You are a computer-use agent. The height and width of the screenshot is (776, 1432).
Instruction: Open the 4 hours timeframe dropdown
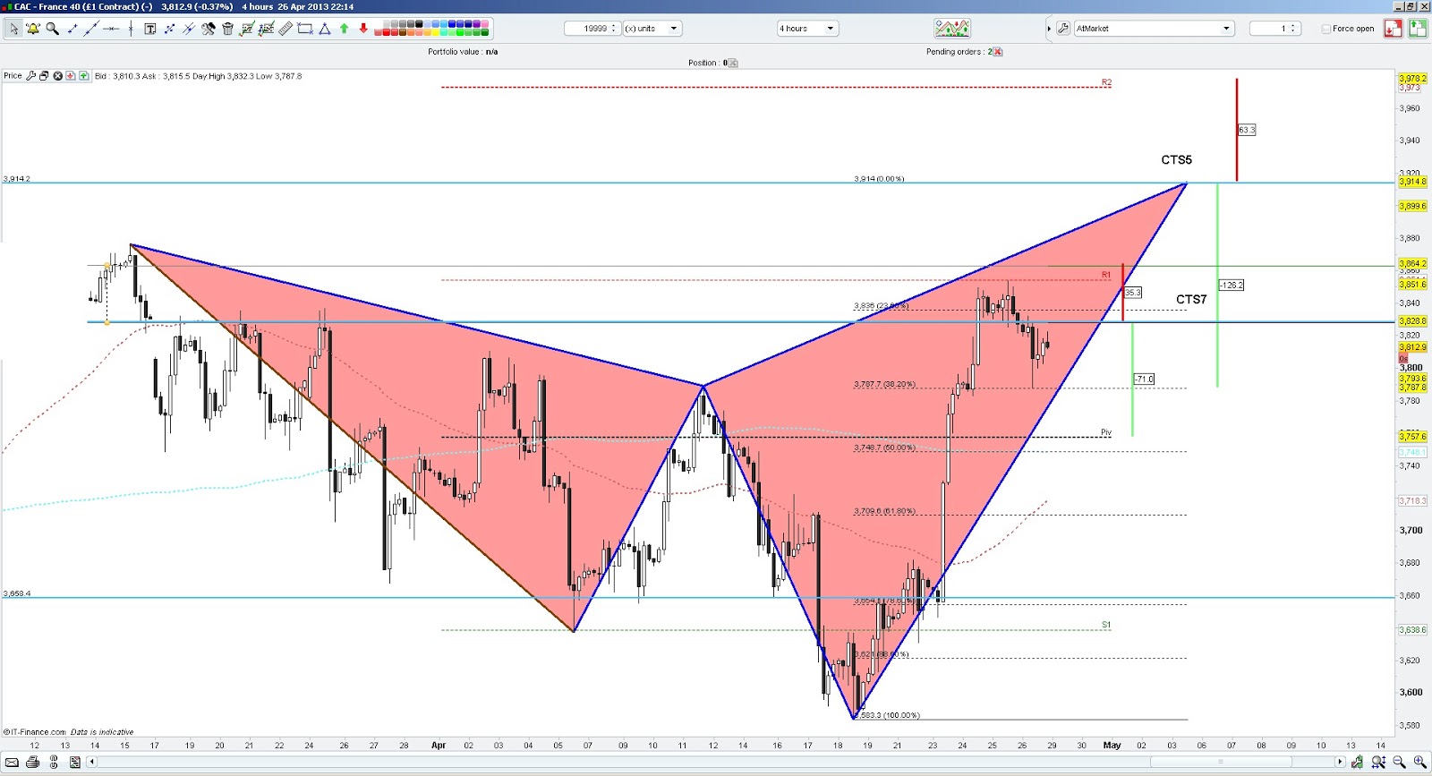(807, 29)
